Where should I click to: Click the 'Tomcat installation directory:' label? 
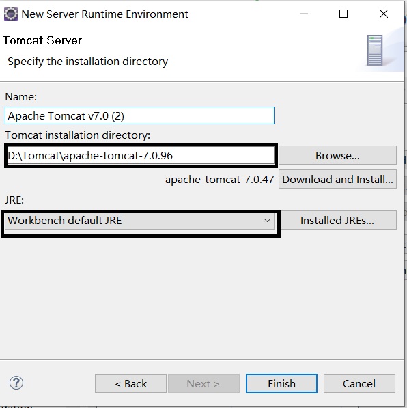click(x=78, y=135)
